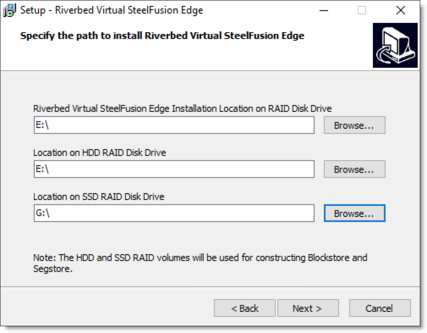Browse for SSD RAID Disk Drive location
This screenshot has height=333, width=427.
[x=354, y=213]
